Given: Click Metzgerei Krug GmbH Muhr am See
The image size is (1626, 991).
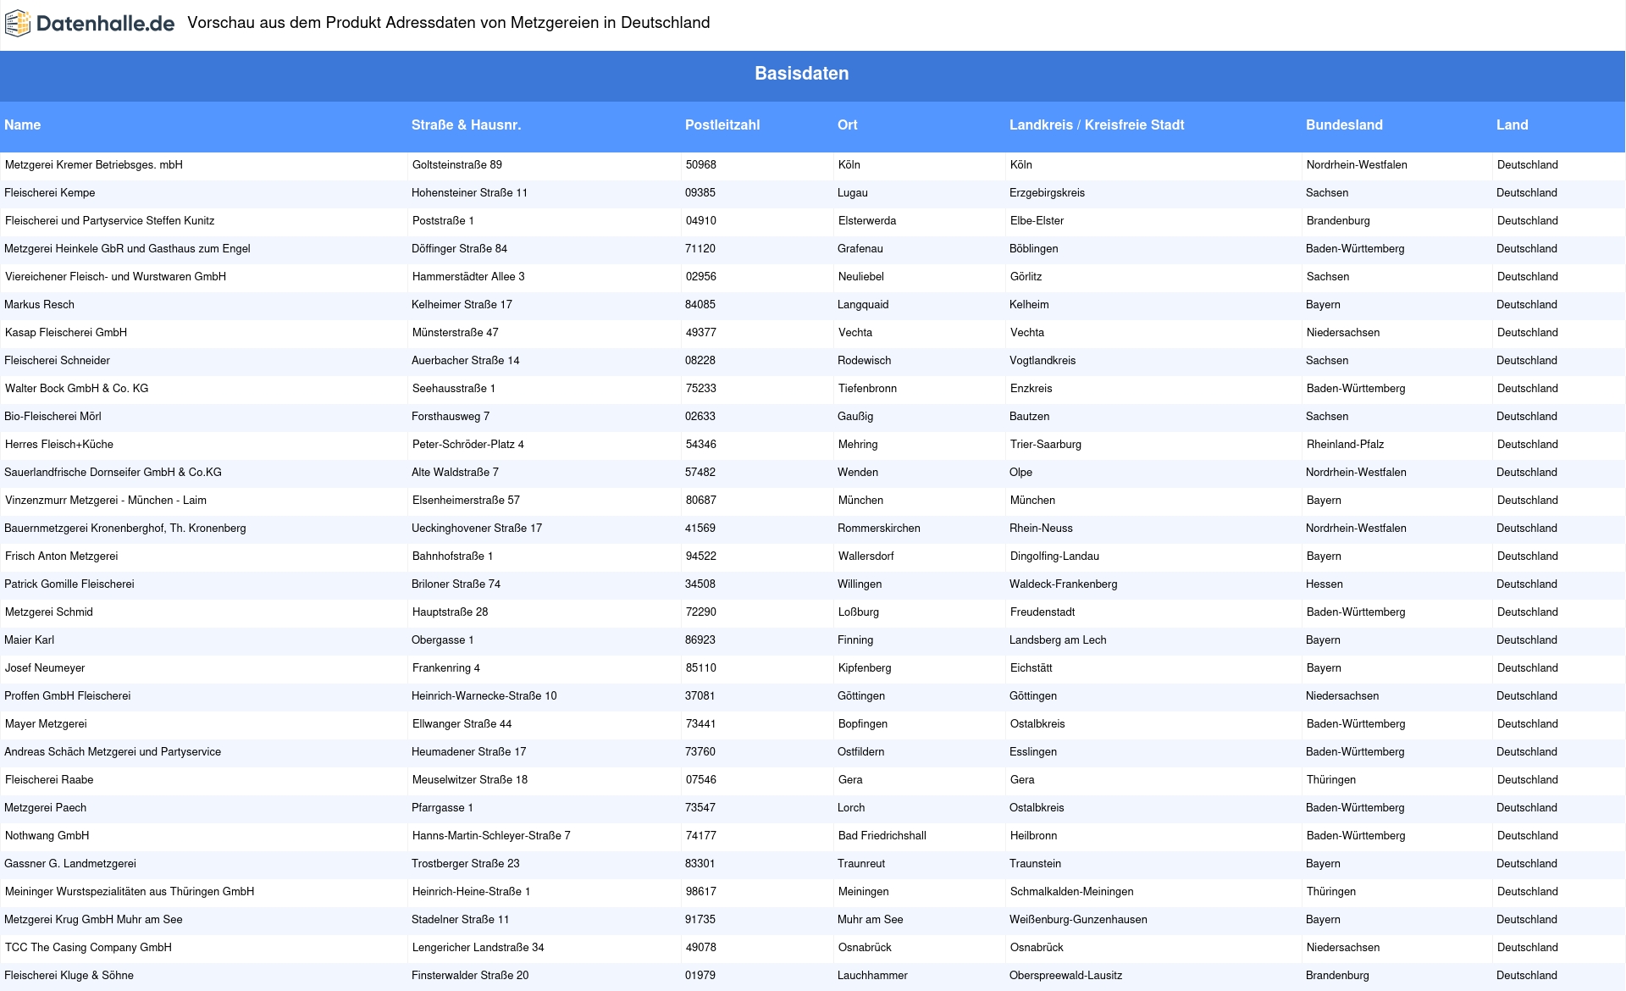Looking at the screenshot, I should (x=93, y=920).
